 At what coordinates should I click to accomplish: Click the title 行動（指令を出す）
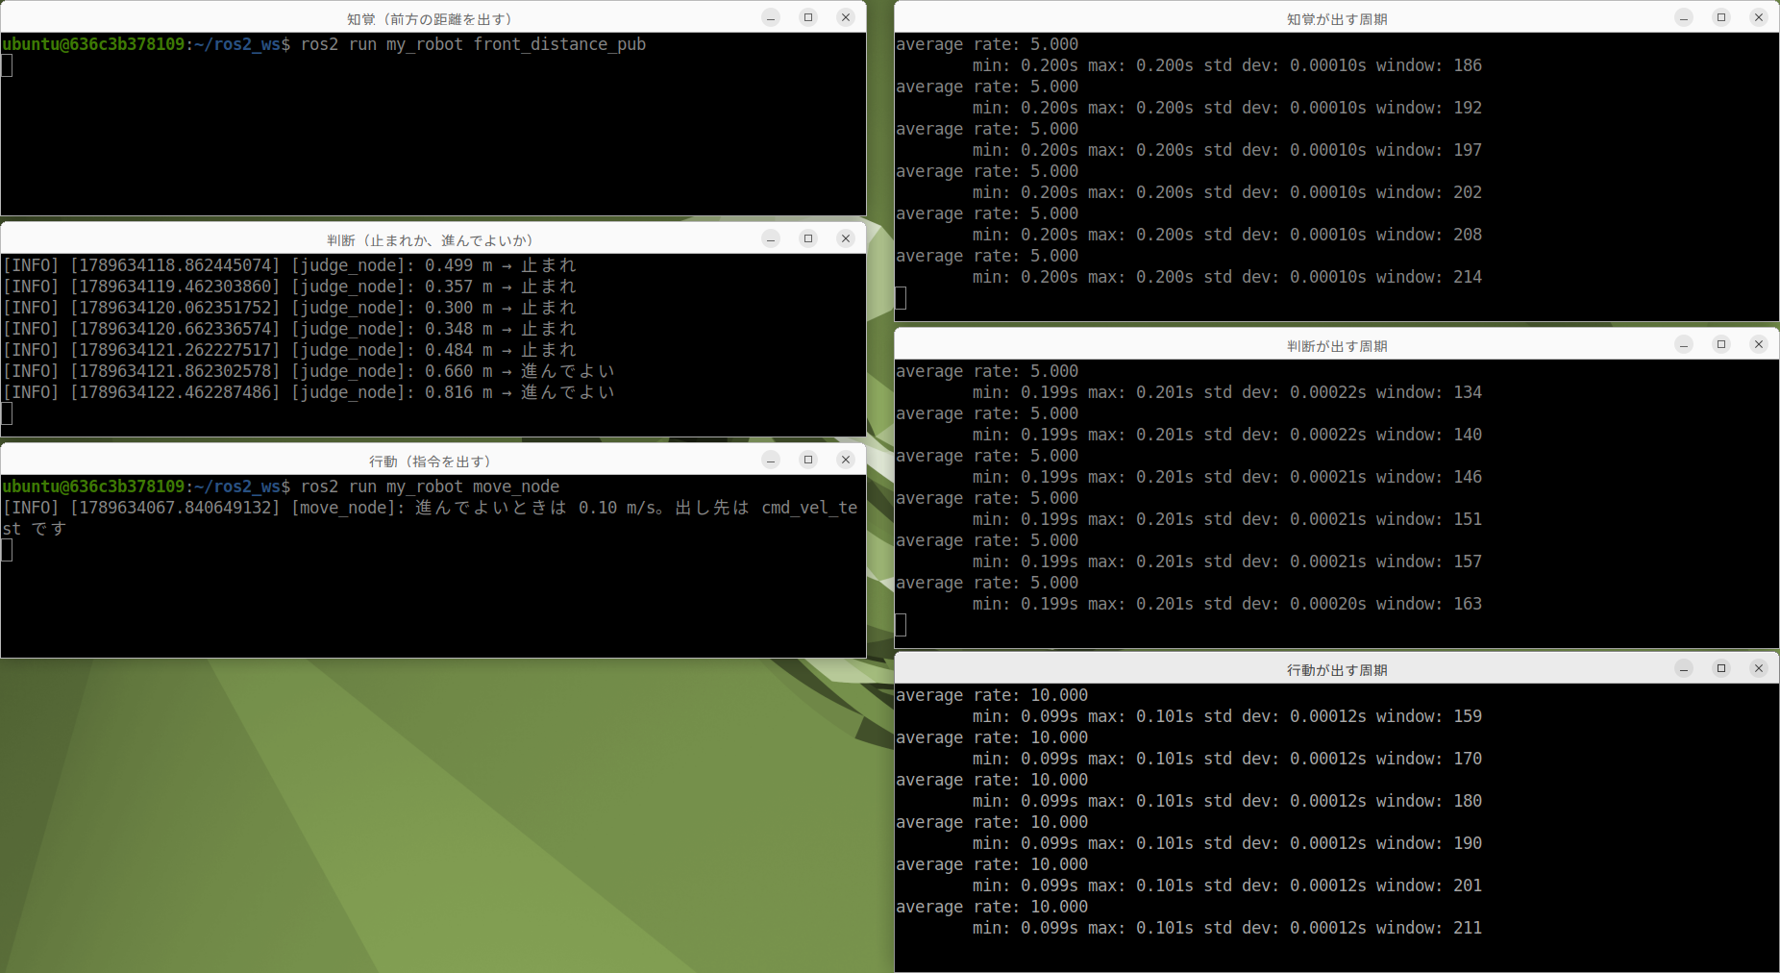tap(431, 462)
